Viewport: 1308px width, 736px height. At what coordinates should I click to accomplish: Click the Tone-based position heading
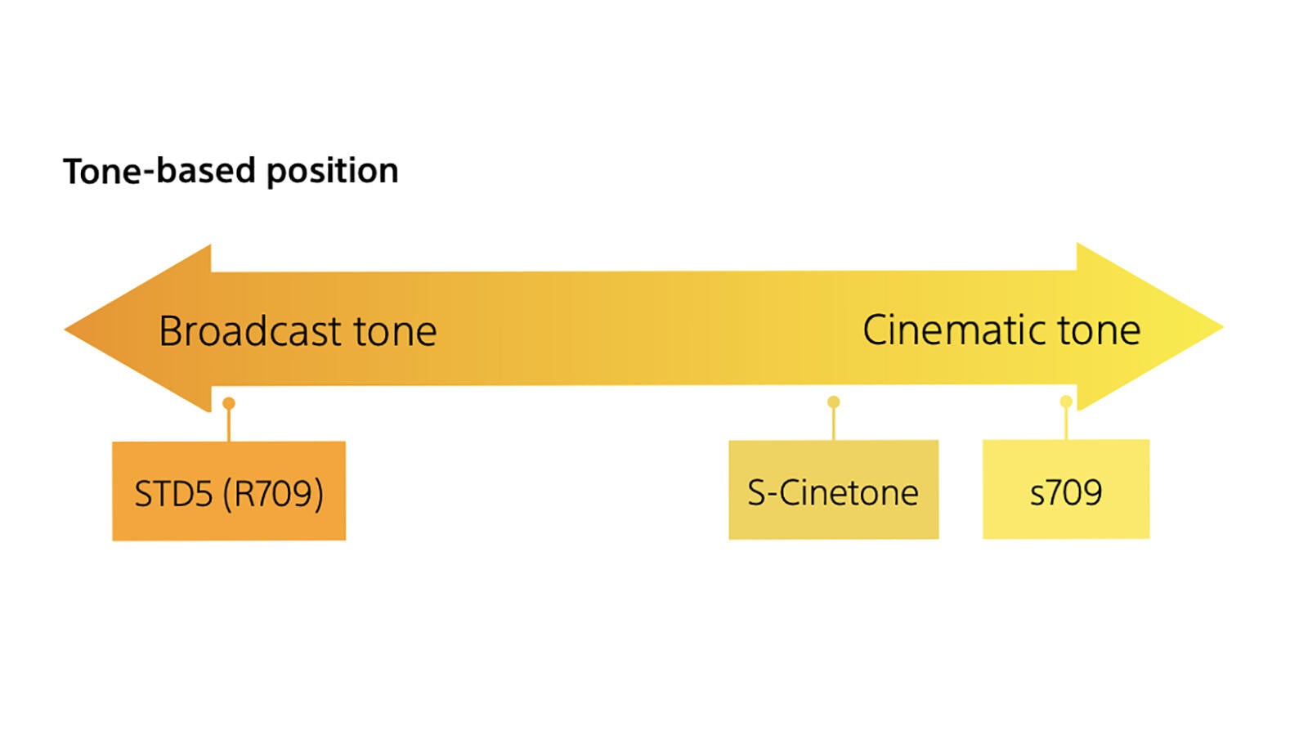(231, 171)
